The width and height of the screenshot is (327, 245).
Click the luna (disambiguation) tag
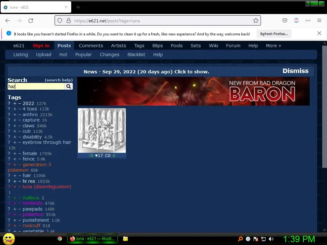pos(47,187)
